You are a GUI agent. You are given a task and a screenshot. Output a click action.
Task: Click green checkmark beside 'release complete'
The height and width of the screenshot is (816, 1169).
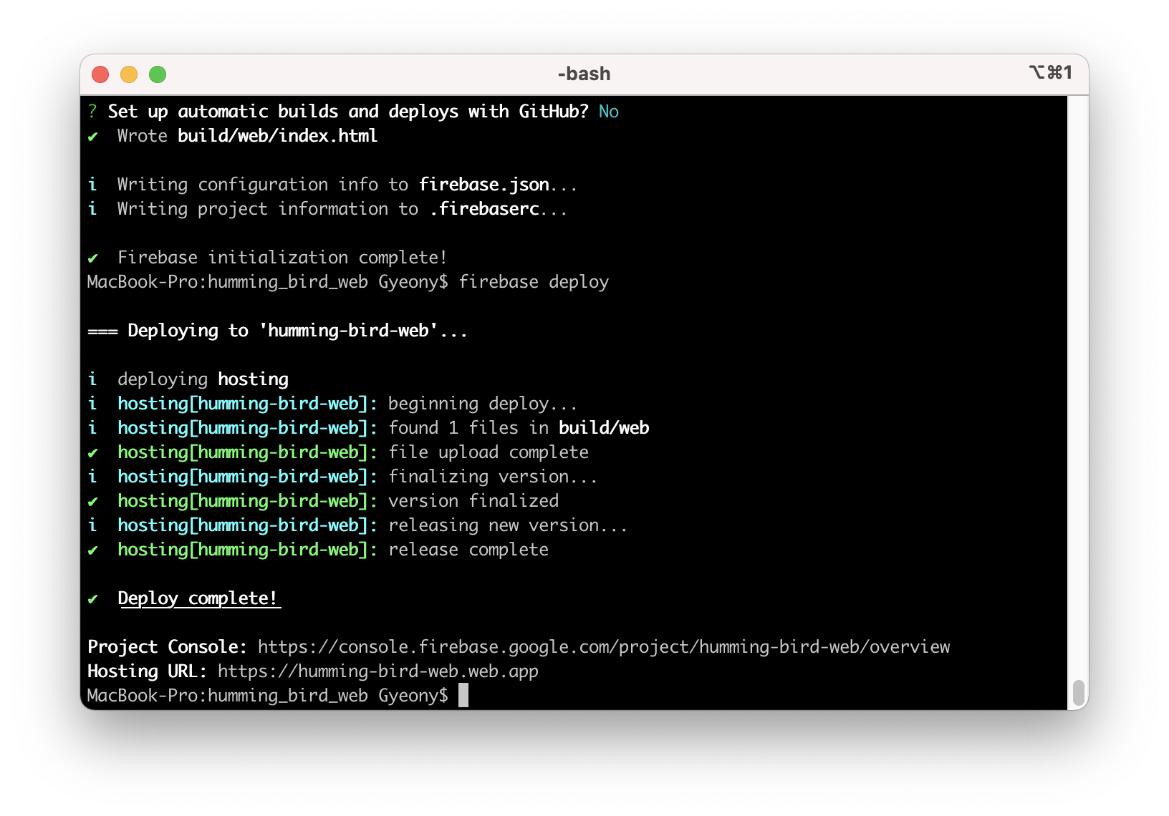click(92, 550)
